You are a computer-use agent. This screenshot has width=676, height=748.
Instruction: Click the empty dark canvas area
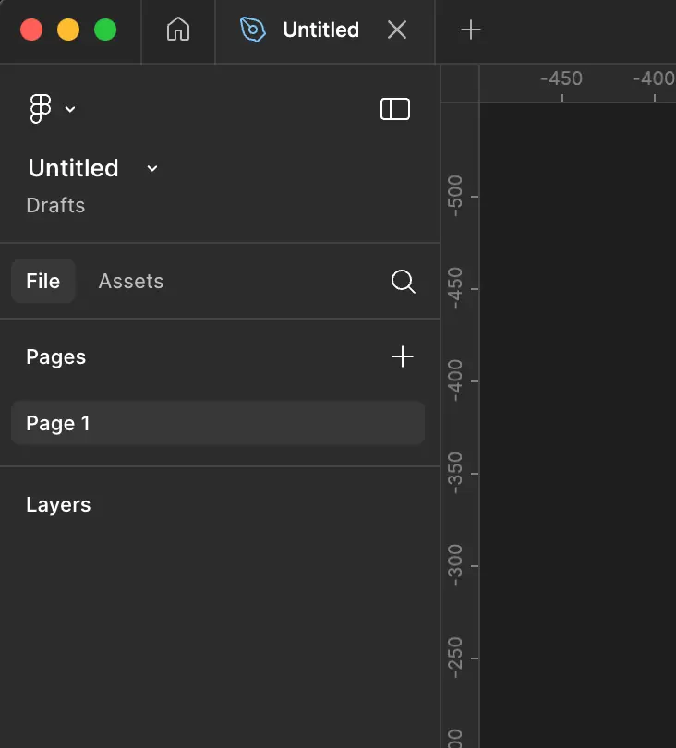click(577, 416)
